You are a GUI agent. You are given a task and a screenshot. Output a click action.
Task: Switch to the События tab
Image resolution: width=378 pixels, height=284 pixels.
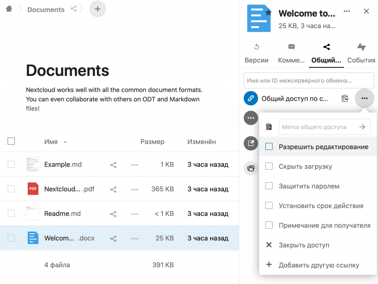click(361, 53)
